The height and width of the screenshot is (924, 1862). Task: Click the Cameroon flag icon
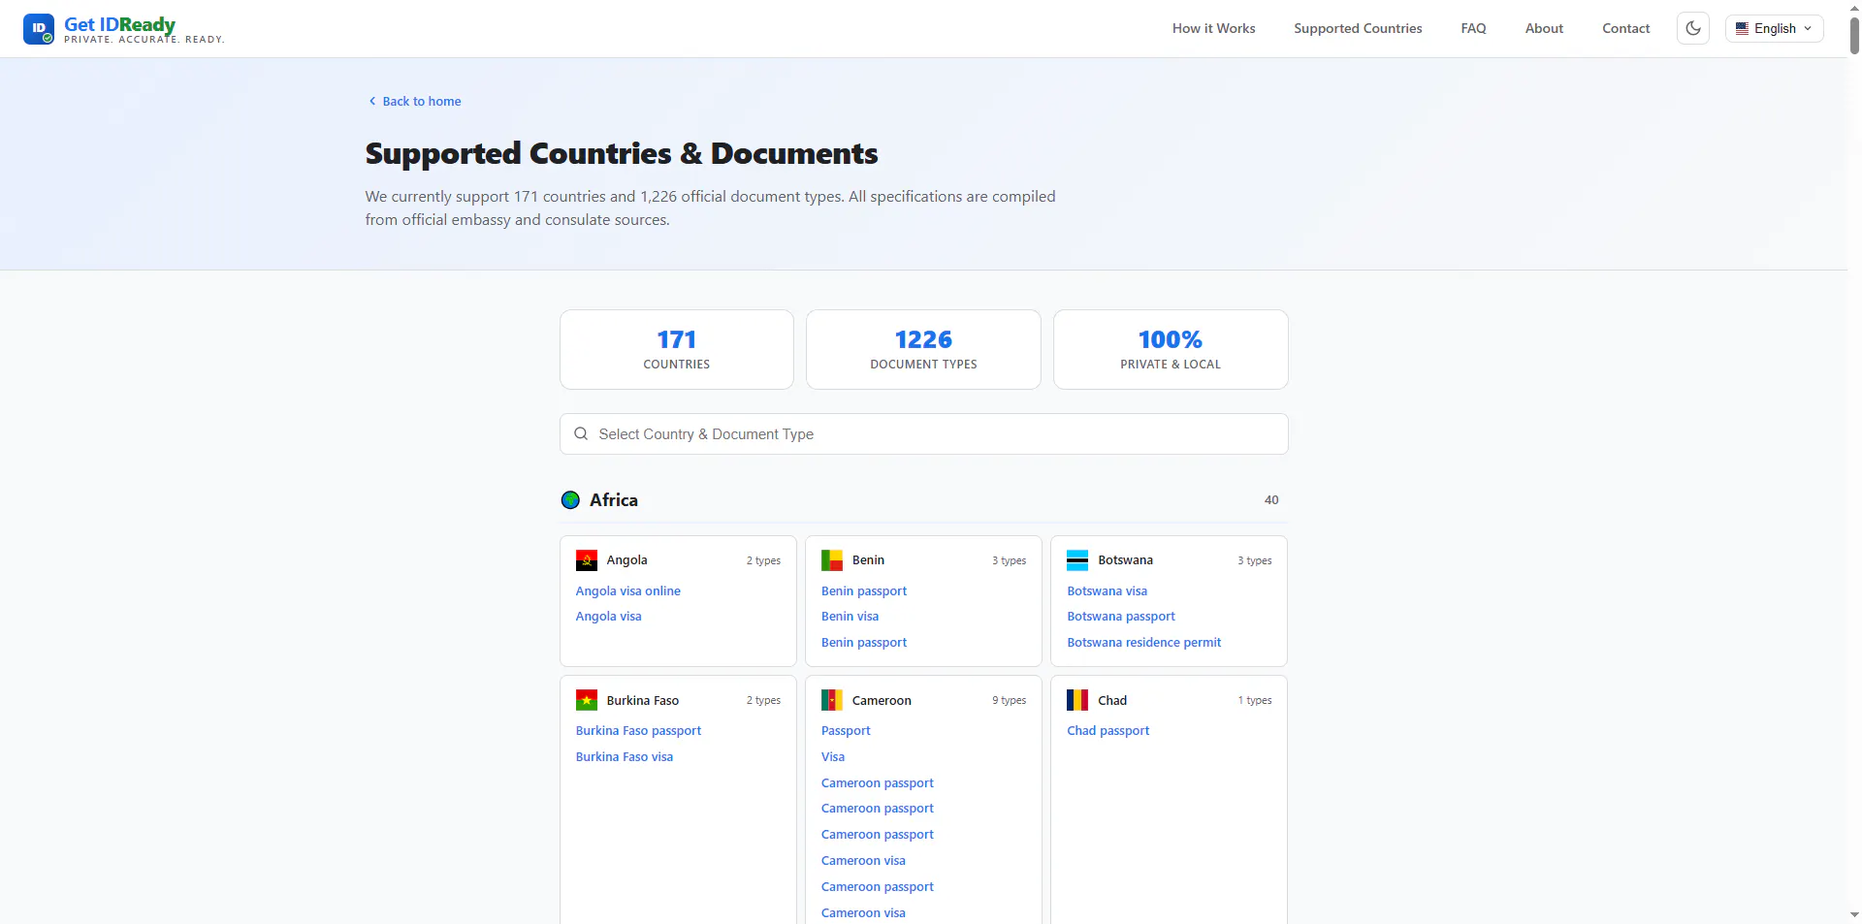point(832,700)
